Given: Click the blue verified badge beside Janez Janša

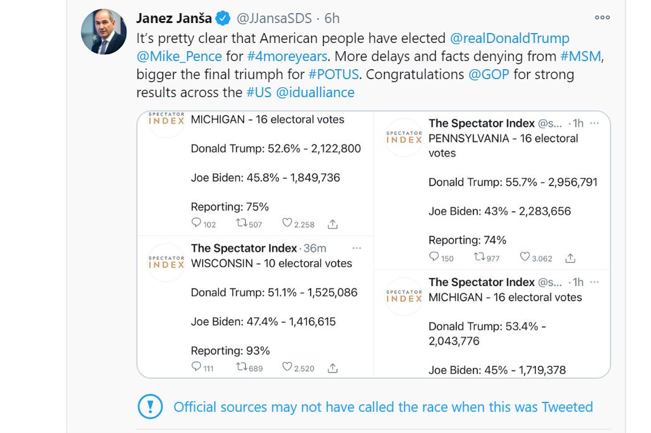Looking at the screenshot, I should click(x=223, y=18).
